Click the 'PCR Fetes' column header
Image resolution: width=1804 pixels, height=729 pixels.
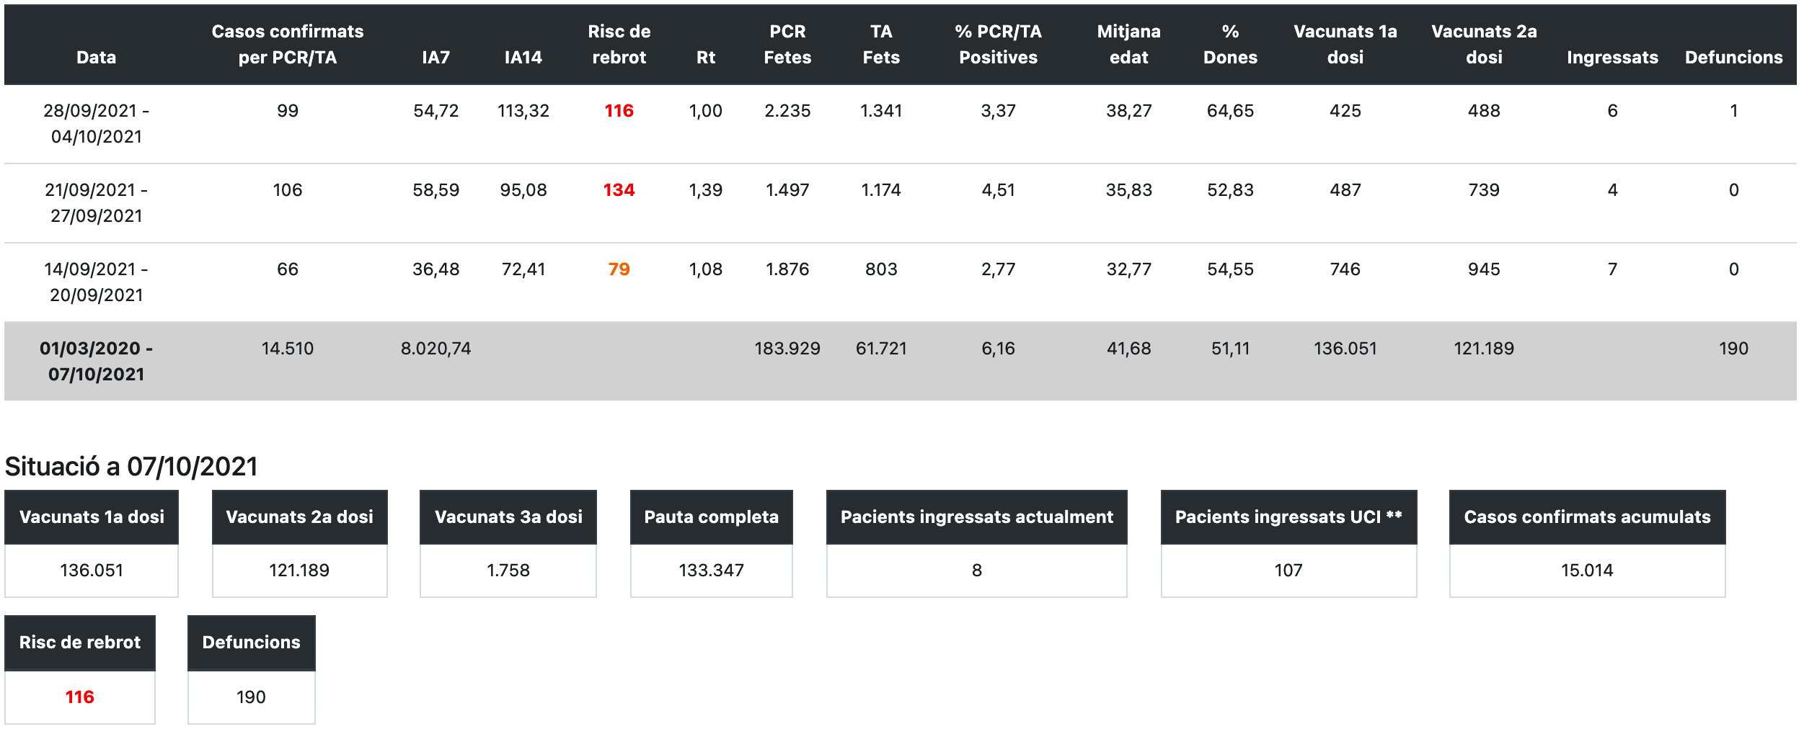click(x=787, y=45)
